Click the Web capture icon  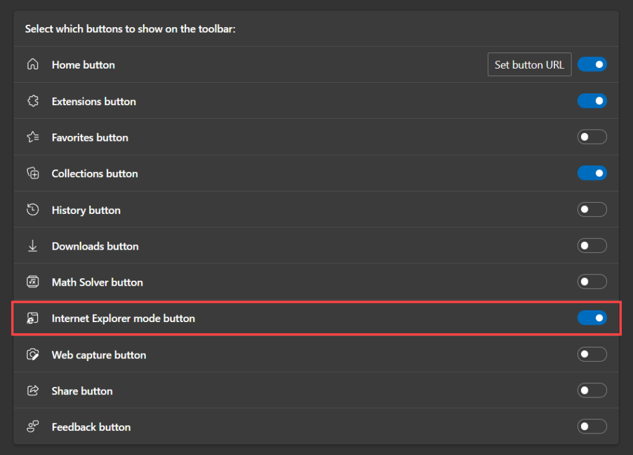click(x=33, y=355)
